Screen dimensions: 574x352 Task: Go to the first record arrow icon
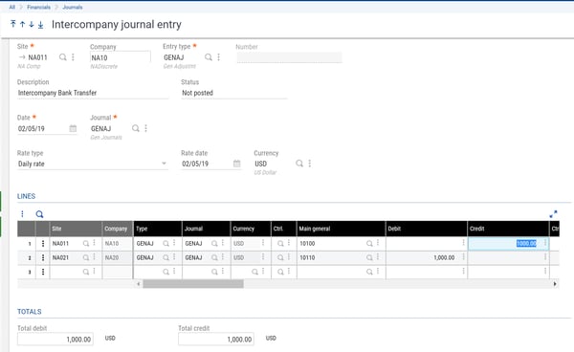click(13, 24)
